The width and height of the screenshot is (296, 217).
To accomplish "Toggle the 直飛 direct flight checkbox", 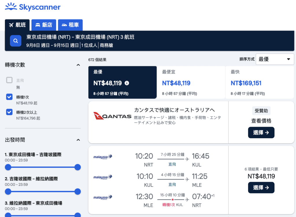I will (x=9, y=80).
